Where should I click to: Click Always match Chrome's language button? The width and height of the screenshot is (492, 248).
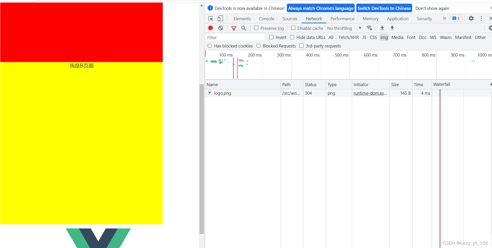click(321, 8)
